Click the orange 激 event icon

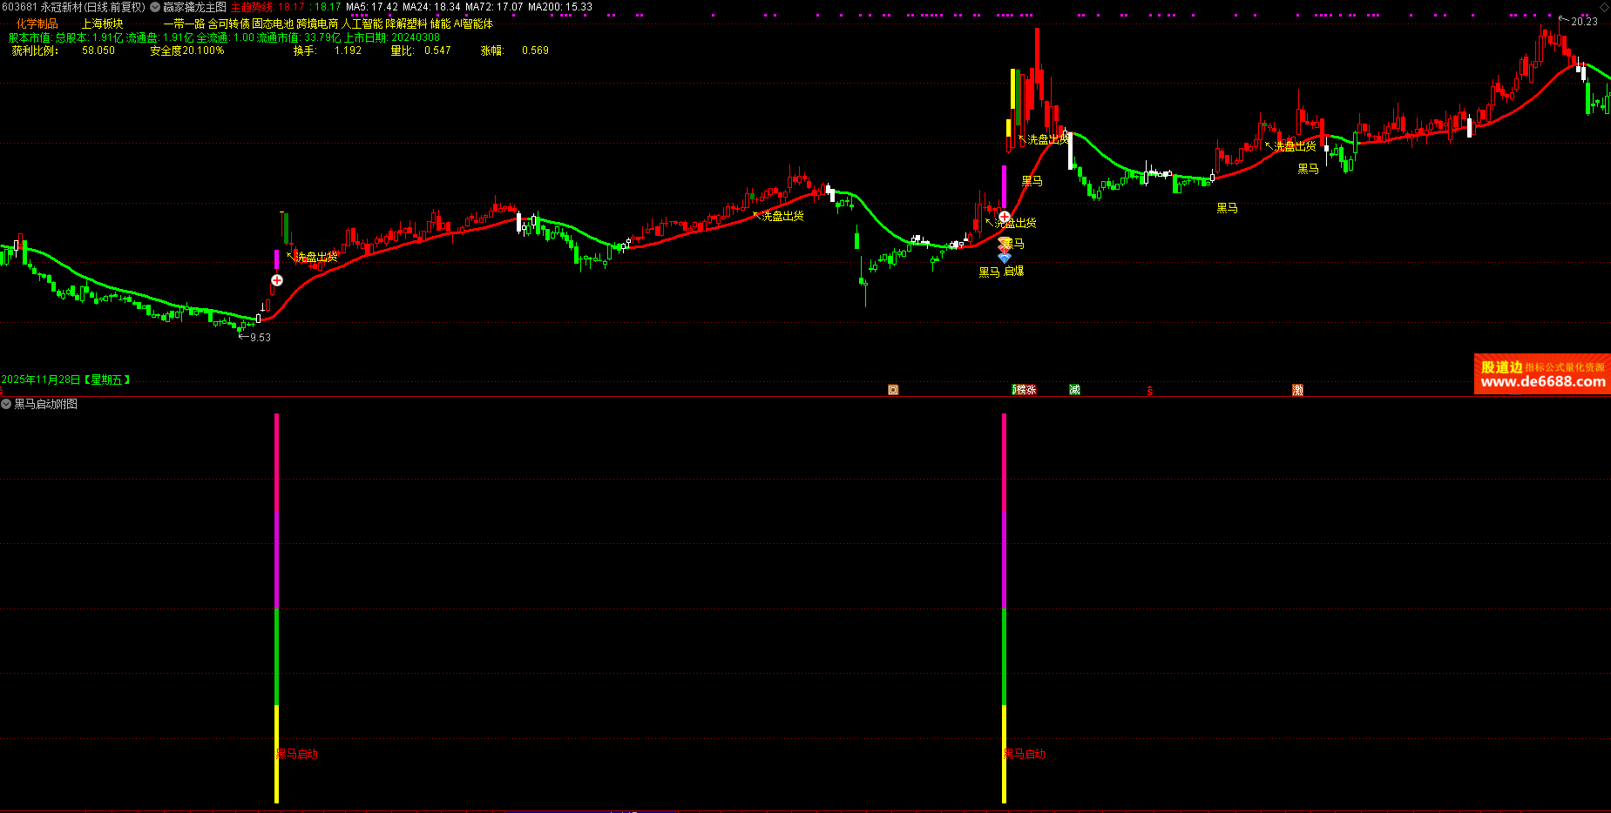click(1297, 390)
